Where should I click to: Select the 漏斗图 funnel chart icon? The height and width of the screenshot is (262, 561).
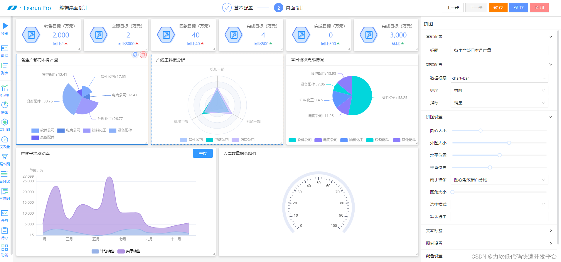(5, 157)
